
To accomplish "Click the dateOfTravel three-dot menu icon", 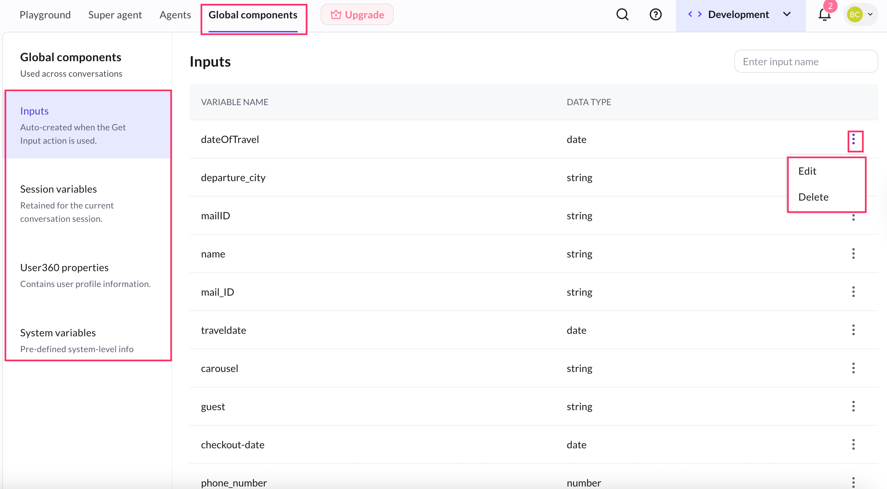I will pos(853,139).
